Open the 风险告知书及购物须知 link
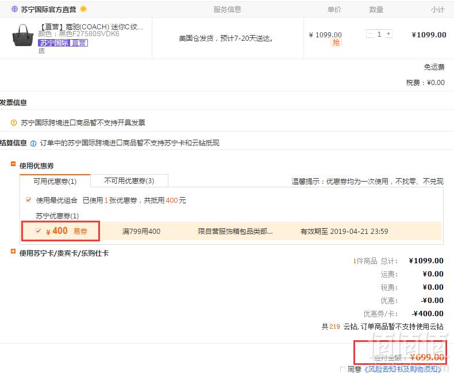The image size is (454, 377). (403, 369)
